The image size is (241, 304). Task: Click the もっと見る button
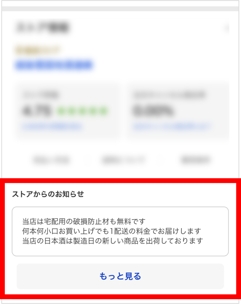click(x=120, y=276)
